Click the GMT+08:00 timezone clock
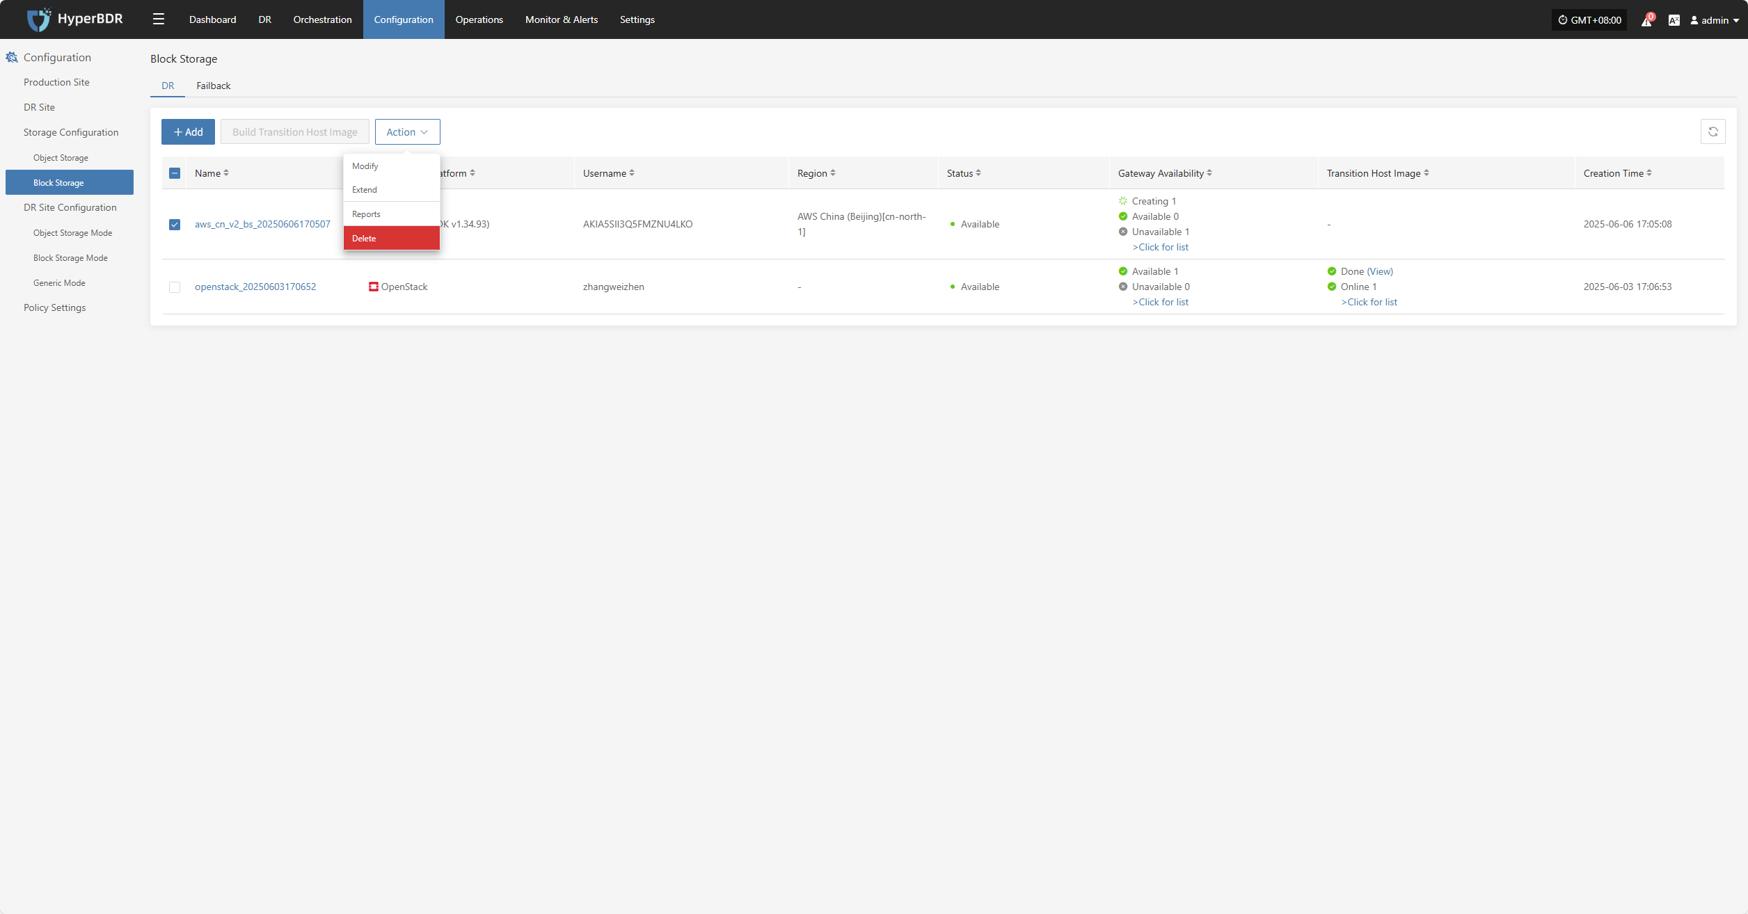This screenshot has width=1748, height=914. tap(1589, 20)
